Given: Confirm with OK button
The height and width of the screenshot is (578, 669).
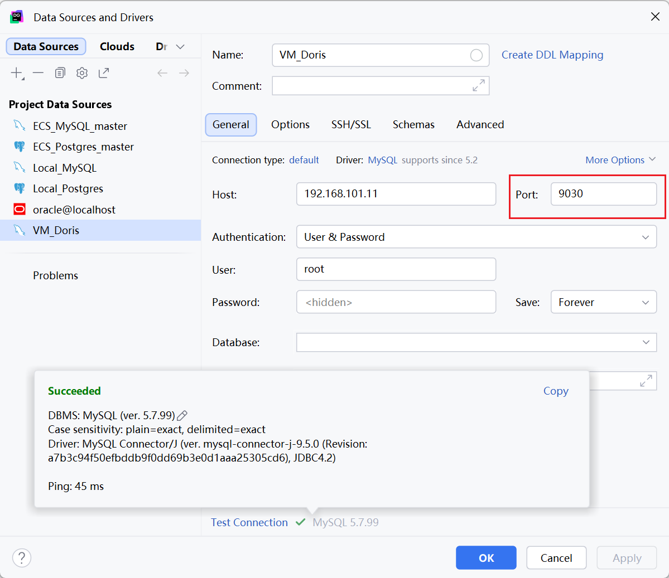Looking at the screenshot, I should (x=486, y=558).
